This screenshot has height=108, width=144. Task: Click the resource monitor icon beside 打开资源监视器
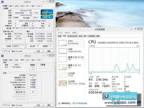tap(74, 103)
